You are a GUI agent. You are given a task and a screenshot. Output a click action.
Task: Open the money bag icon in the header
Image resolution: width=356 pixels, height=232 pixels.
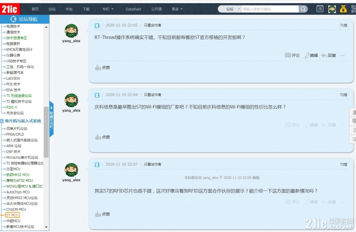tap(343, 9)
